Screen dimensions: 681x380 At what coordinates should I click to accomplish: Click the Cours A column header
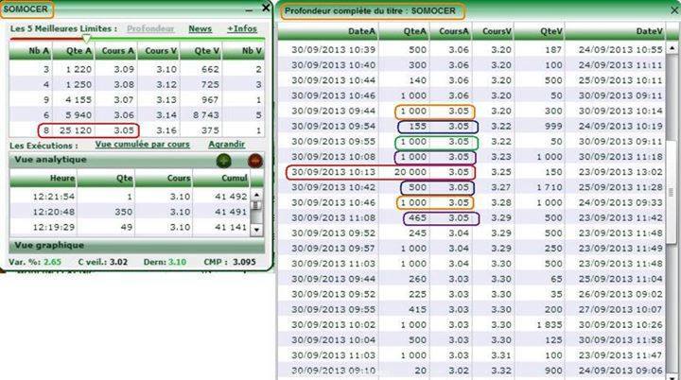click(x=116, y=51)
